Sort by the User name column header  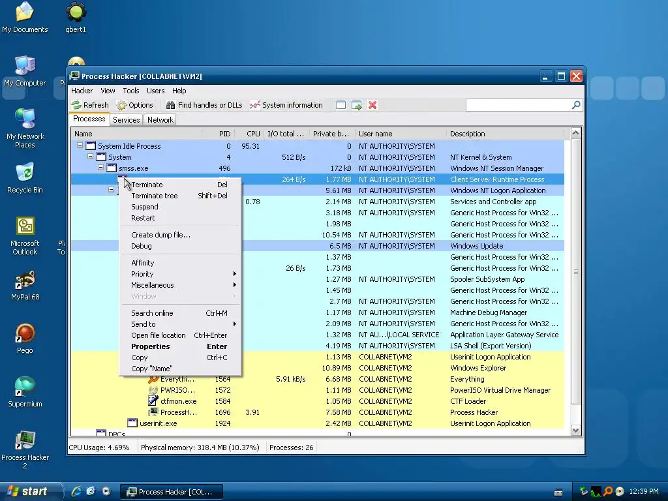pos(401,134)
